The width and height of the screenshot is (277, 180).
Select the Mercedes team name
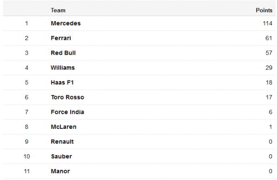click(x=66, y=23)
